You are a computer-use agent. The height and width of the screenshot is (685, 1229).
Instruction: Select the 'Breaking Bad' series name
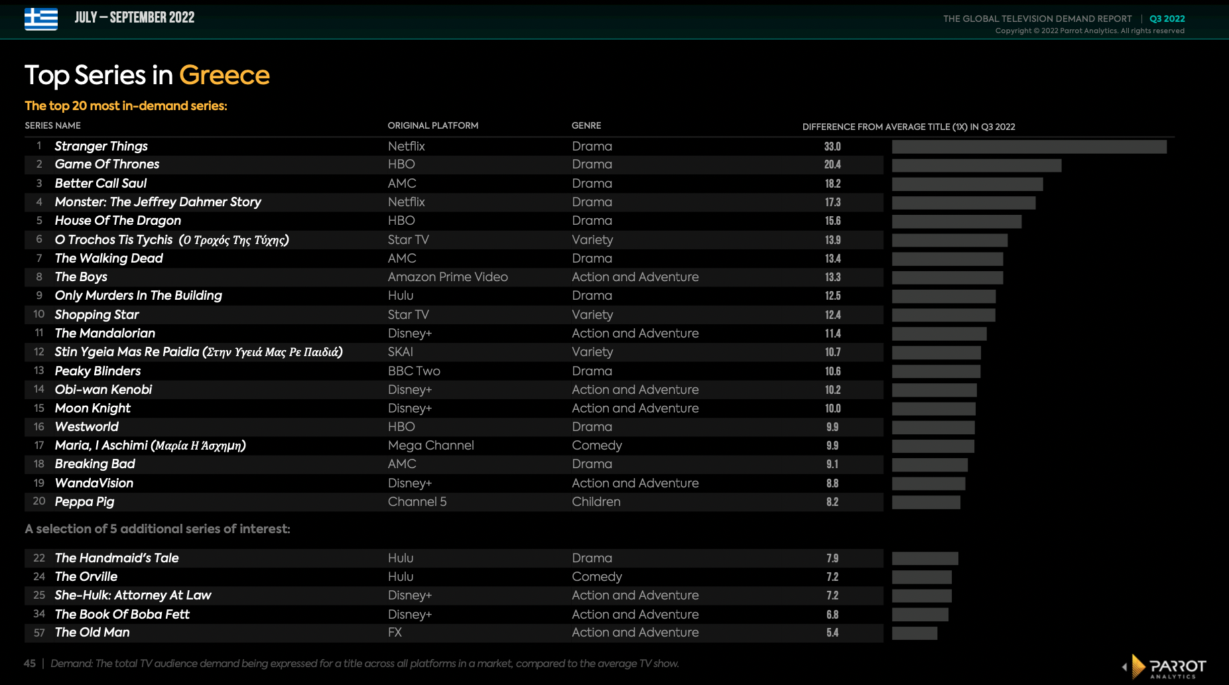95,464
